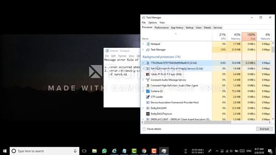Screen dimensions: 276x155
Task: Open WhatsApp from the taskbar
Action: tap(104, 151)
